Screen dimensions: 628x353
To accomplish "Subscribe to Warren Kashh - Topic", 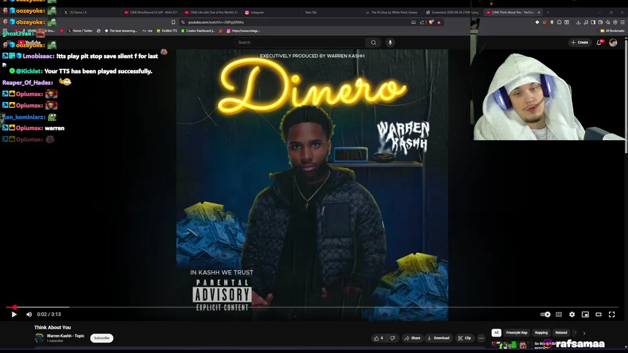I will pyautogui.click(x=102, y=338).
